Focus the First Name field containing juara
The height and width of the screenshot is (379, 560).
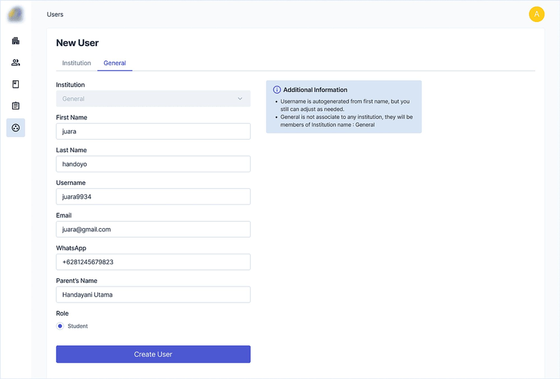pyautogui.click(x=153, y=131)
